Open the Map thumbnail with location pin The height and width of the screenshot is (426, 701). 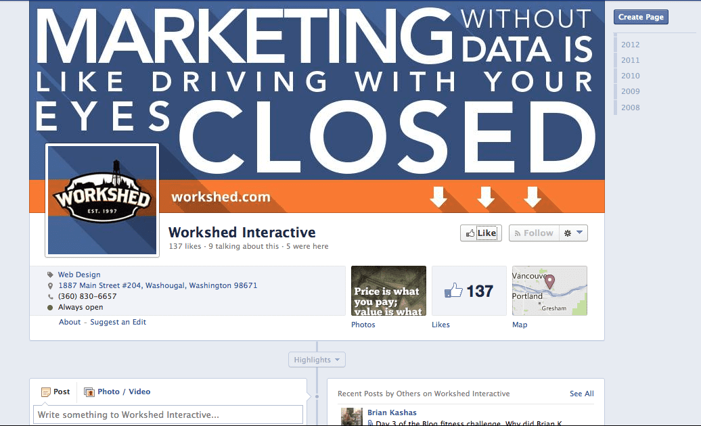pos(549,291)
